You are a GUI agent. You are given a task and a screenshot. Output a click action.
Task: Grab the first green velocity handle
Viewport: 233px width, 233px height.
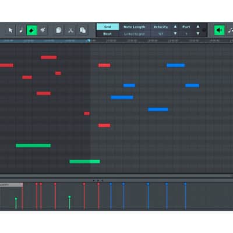(x=16, y=199)
